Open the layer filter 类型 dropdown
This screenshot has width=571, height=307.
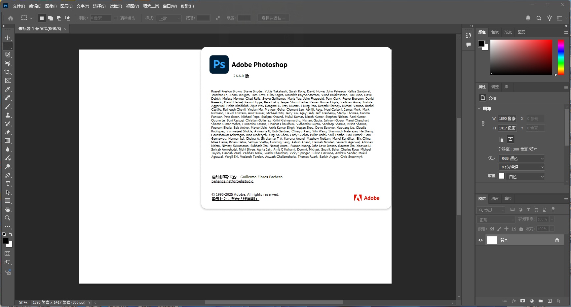(491, 210)
